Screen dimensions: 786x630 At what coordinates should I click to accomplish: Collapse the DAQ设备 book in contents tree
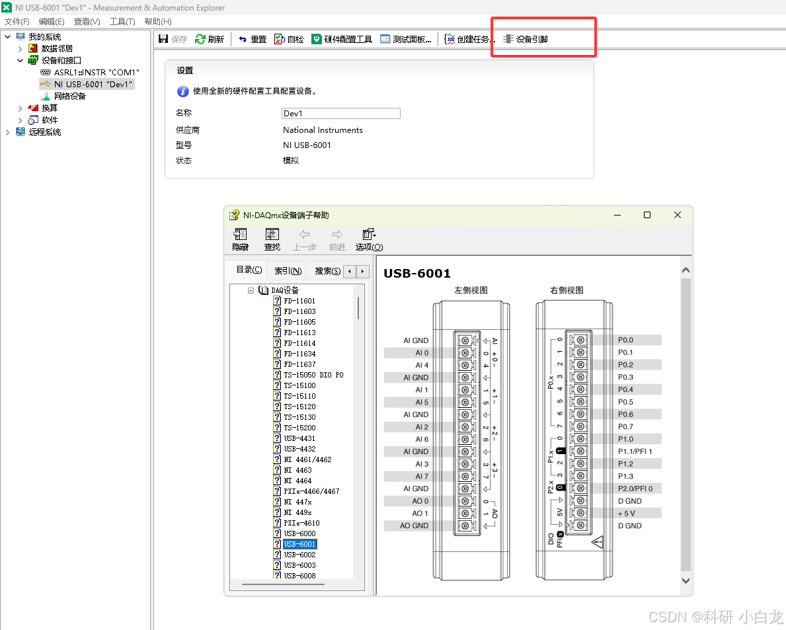tap(251, 290)
